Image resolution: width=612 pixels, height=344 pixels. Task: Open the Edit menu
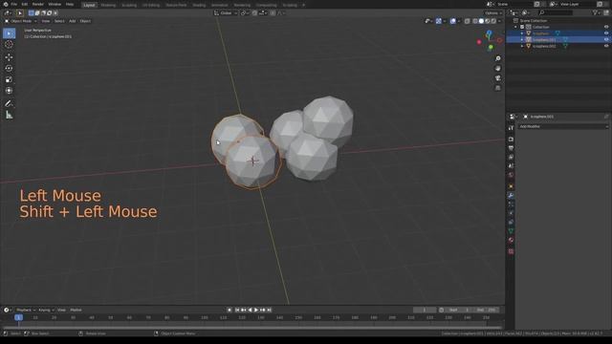(25, 4)
